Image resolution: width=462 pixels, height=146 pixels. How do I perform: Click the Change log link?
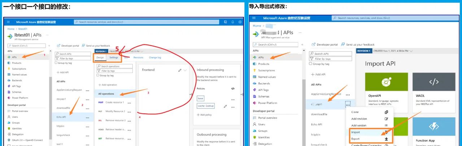155,57
